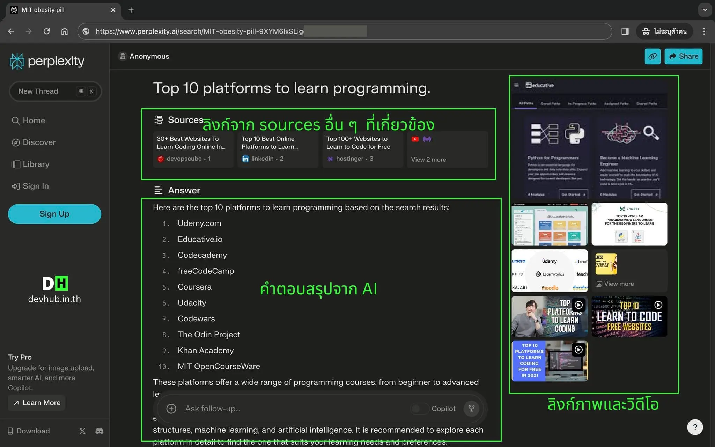Toggle the Copilot switch
The image size is (715, 447).
pyautogui.click(x=419, y=409)
